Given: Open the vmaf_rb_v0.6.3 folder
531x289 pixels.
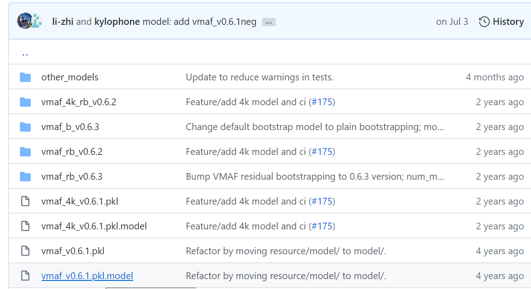Looking at the screenshot, I should (72, 177).
